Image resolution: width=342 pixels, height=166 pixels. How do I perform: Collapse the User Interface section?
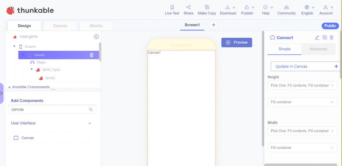coord(90,123)
